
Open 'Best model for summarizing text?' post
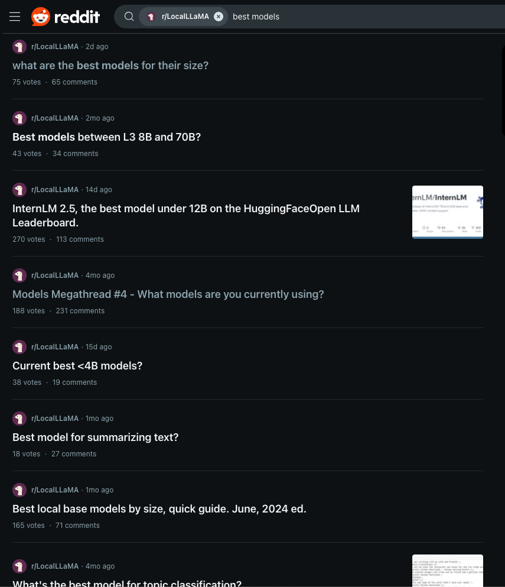tap(96, 437)
